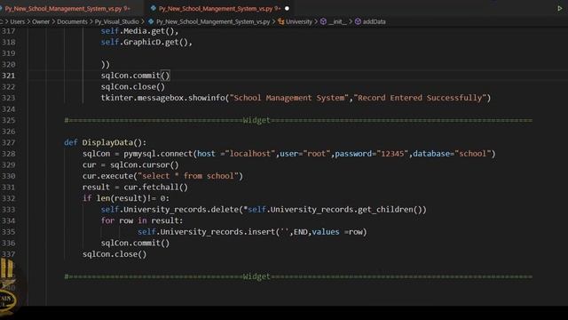Viewport: 568px width, 320px height.
Task: Click line number 333 in the gutter
Action: [9, 210]
